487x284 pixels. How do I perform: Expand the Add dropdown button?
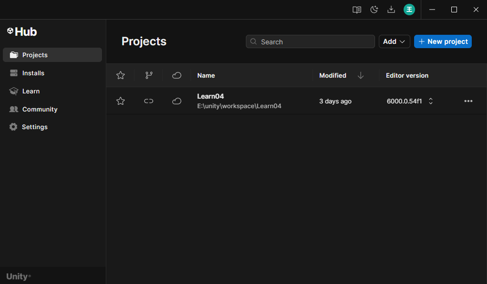[x=395, y=41]
